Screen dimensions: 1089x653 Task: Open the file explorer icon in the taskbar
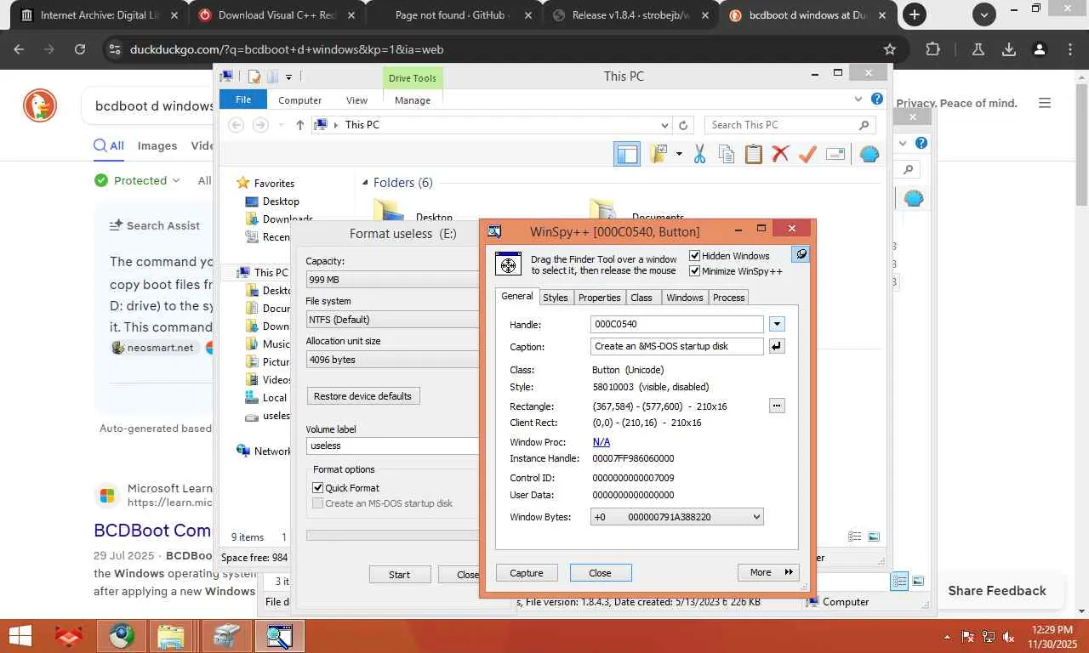[x=171, y=636]
